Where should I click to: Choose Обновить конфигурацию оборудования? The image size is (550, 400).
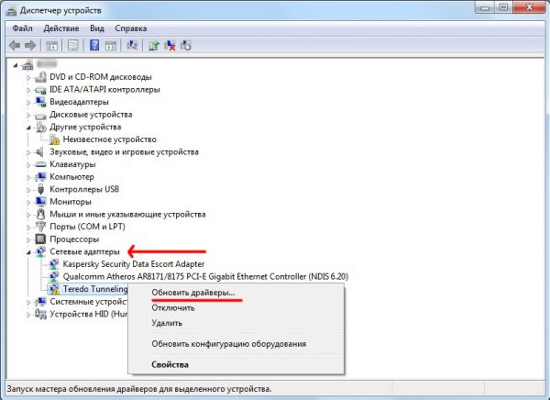236,343
